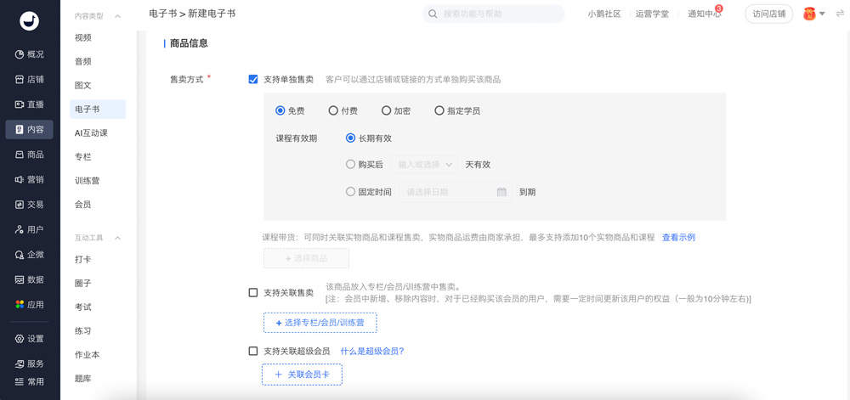Open the 概况 overview icon in sidebar
The width and height of the screenshot is (850, 400).
coord(20,54)
